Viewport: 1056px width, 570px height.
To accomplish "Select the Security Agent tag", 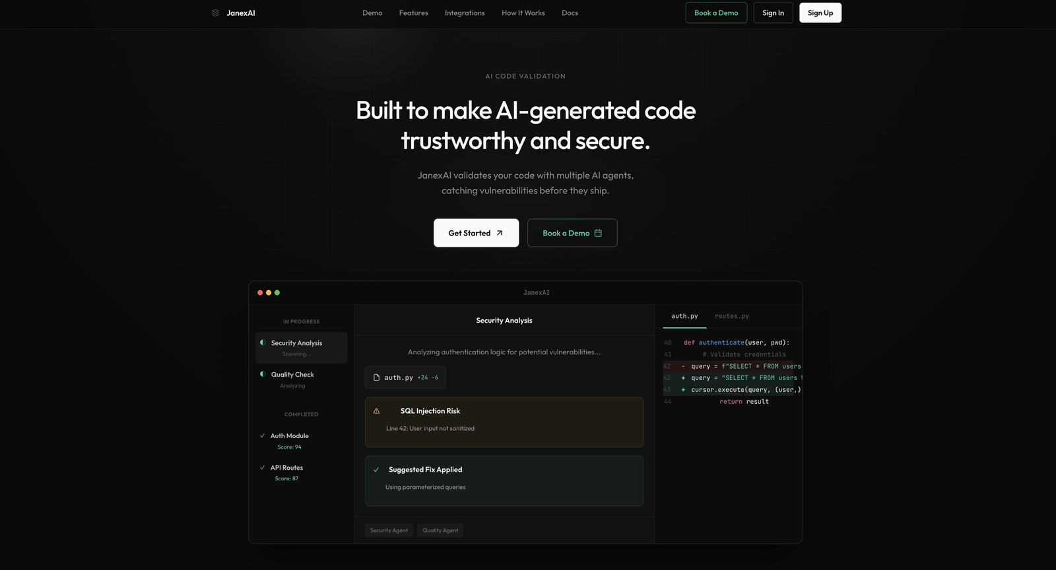I will (389, 530).
